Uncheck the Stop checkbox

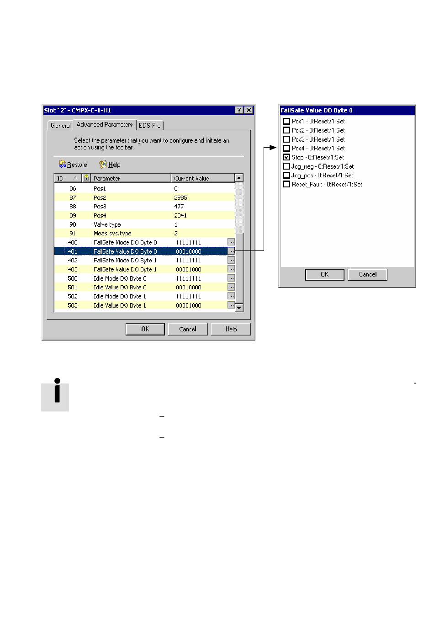(287, 157)
